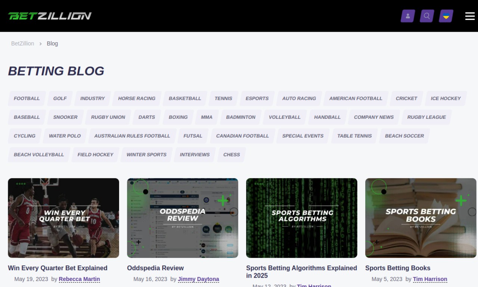Choose the Rugby Union tag
Screen dimensions: 478x287
pyautogui.click(x=108, y=117)
